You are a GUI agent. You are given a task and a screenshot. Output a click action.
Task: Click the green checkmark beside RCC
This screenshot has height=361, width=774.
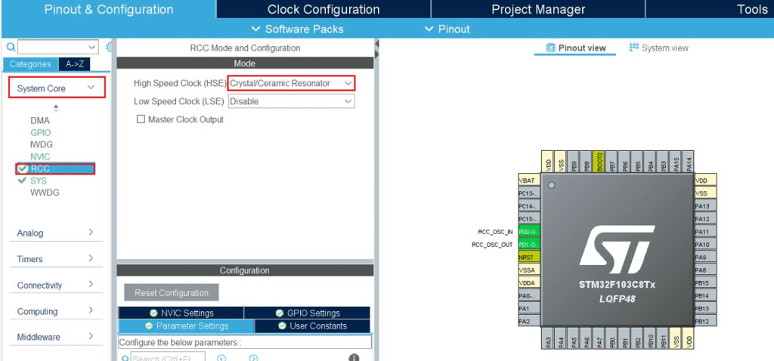pyautogui.click(x=23, y=168)
